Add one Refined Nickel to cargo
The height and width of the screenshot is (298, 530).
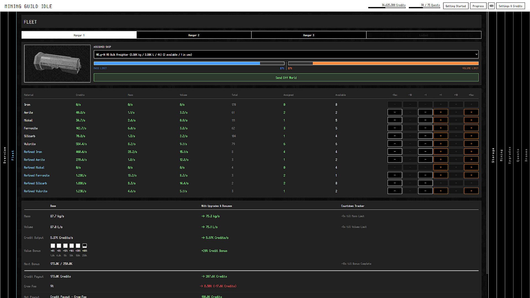coord(441,167)
